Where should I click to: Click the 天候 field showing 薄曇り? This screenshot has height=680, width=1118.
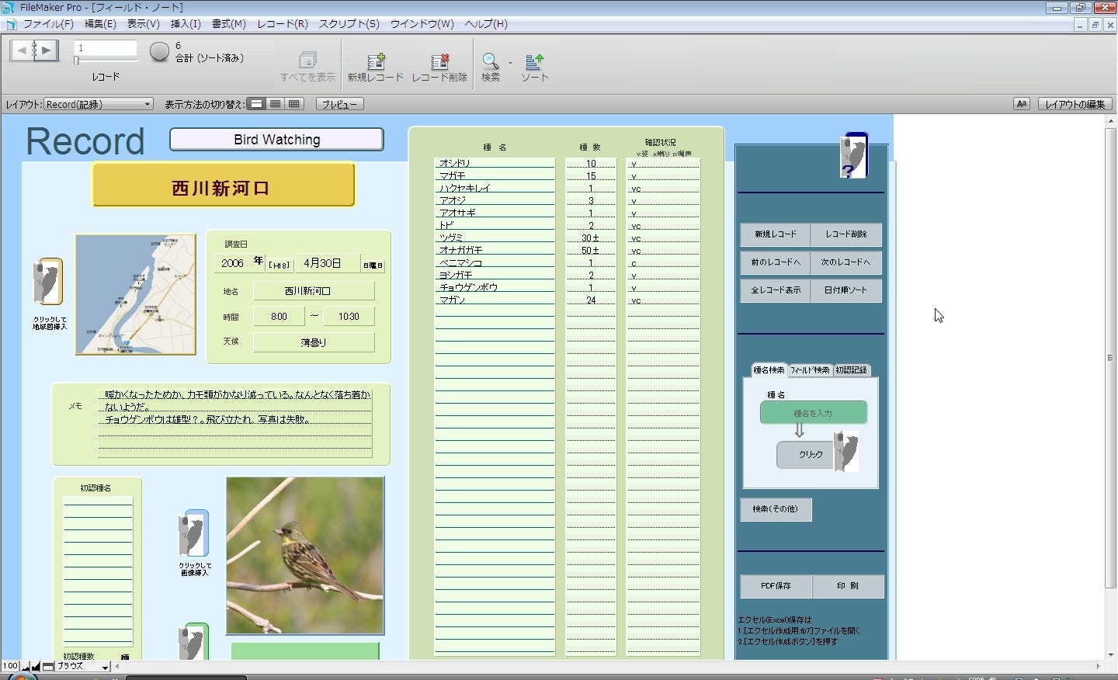[x=314, y=342]
